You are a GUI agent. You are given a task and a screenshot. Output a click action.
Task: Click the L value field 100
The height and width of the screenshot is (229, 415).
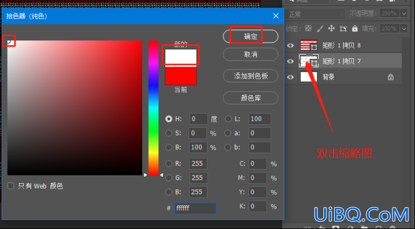(x=260, y=119)
